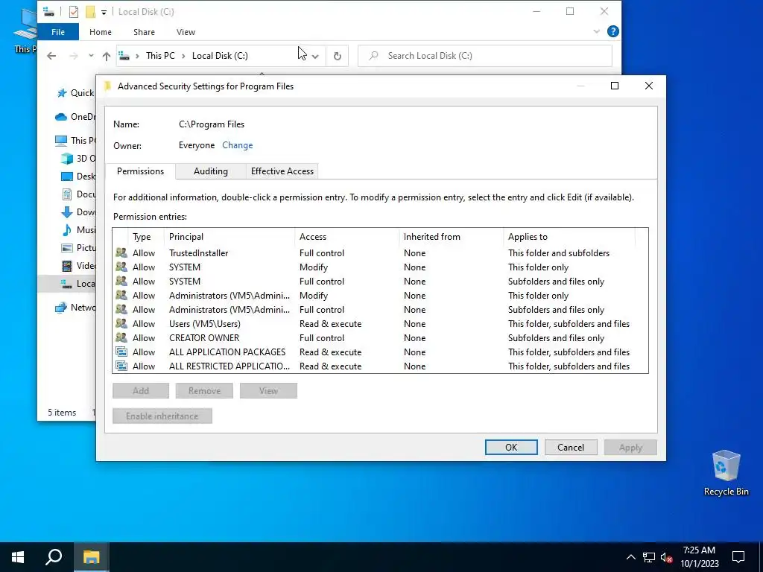Screen dimensions: 763x572
Task: Expand the Explorer ribbon chevron
Action: [597, 31]
